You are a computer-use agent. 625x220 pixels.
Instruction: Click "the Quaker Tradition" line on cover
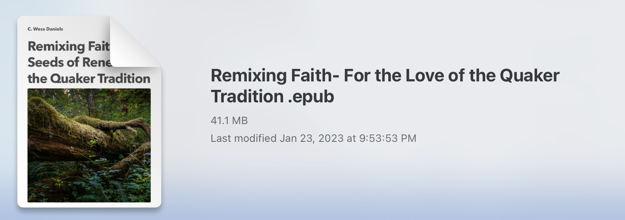click(x=89, y=78)
